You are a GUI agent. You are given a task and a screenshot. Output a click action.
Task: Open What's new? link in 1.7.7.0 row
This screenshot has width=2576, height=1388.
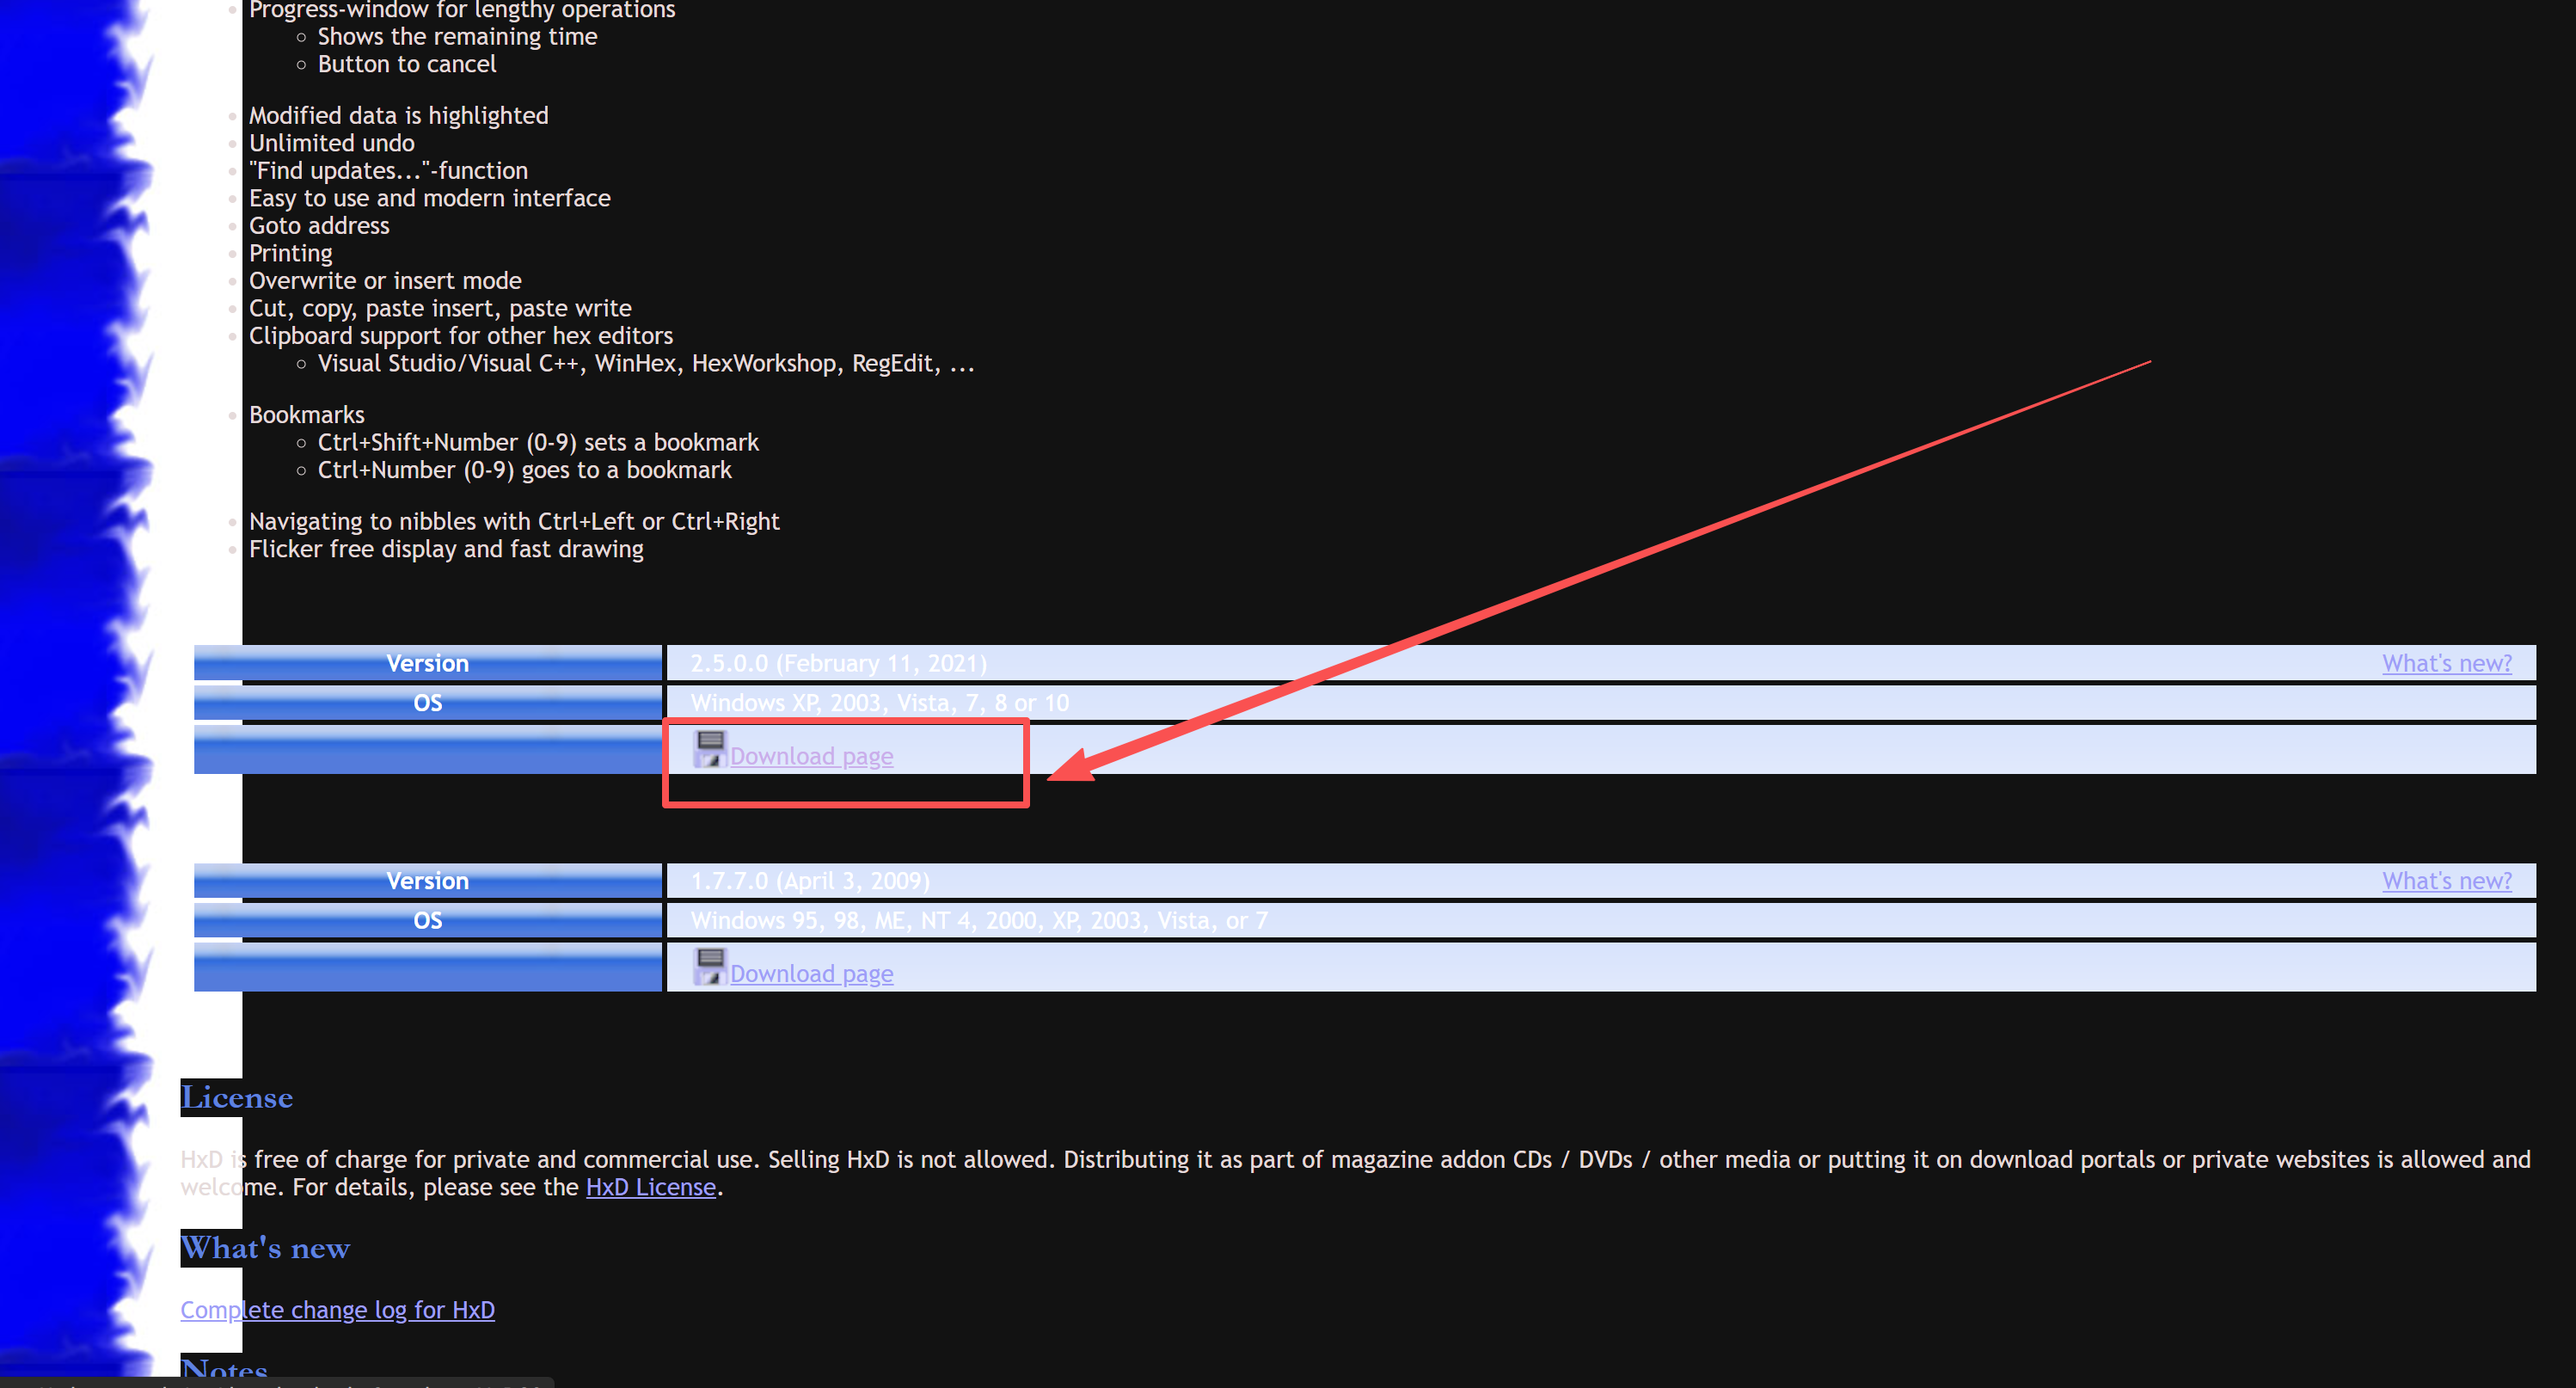point(2446,881)
